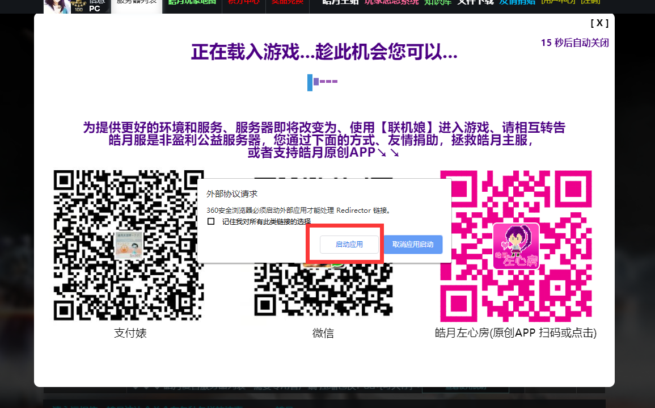This screenshot has width=655, height=408.
Task: Click the 360安全浏览器 Redirector message text
Action: click(x=299, y=211)
